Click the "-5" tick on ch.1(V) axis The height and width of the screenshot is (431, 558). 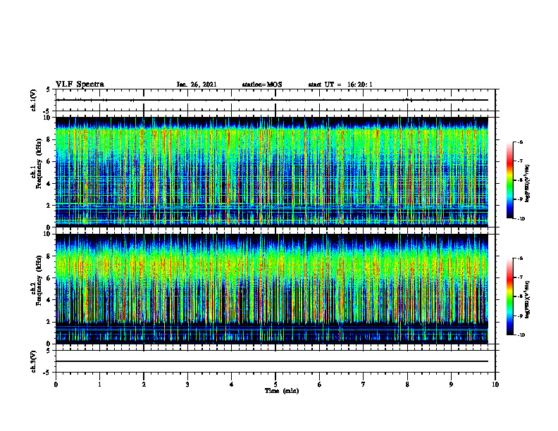[x=47, y=111]
